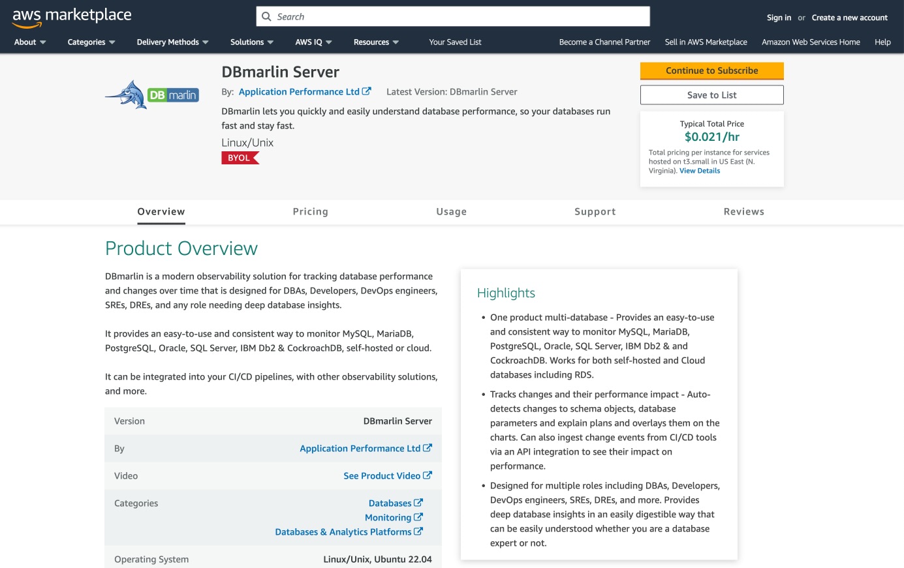
Task: Open the Monitoring category link
Action: pyautogui.click(x=388, y=517)
